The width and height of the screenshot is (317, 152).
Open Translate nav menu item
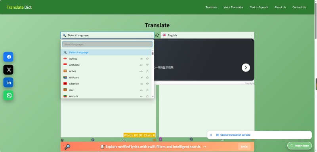click(211, 7)
